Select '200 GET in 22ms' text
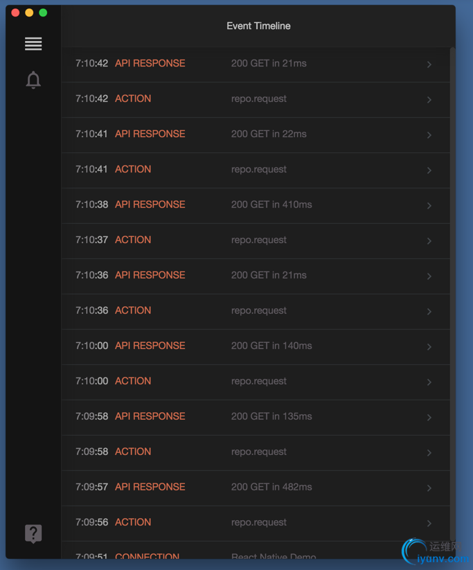Screen dimensions: 473x570 point(269,134)
